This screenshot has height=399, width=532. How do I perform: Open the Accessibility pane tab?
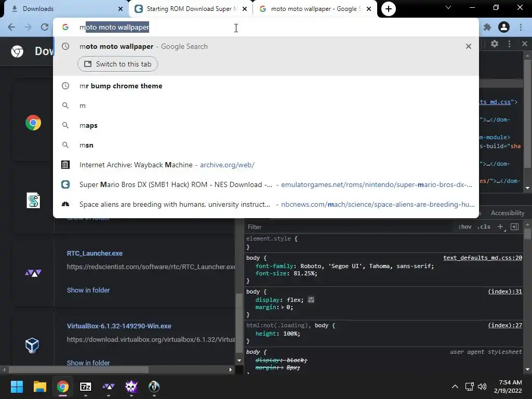(507, 213)
